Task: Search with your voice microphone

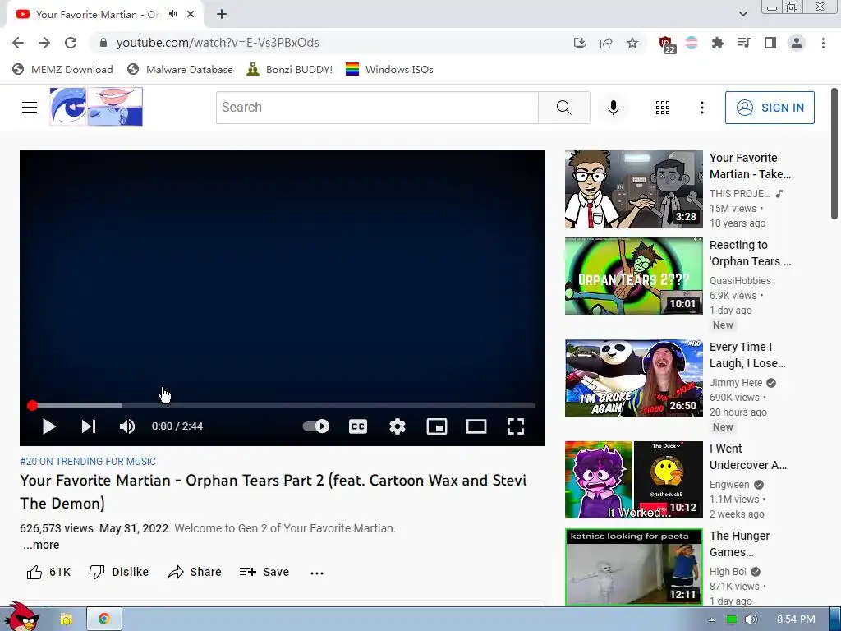Action: (x=613, y=108)
